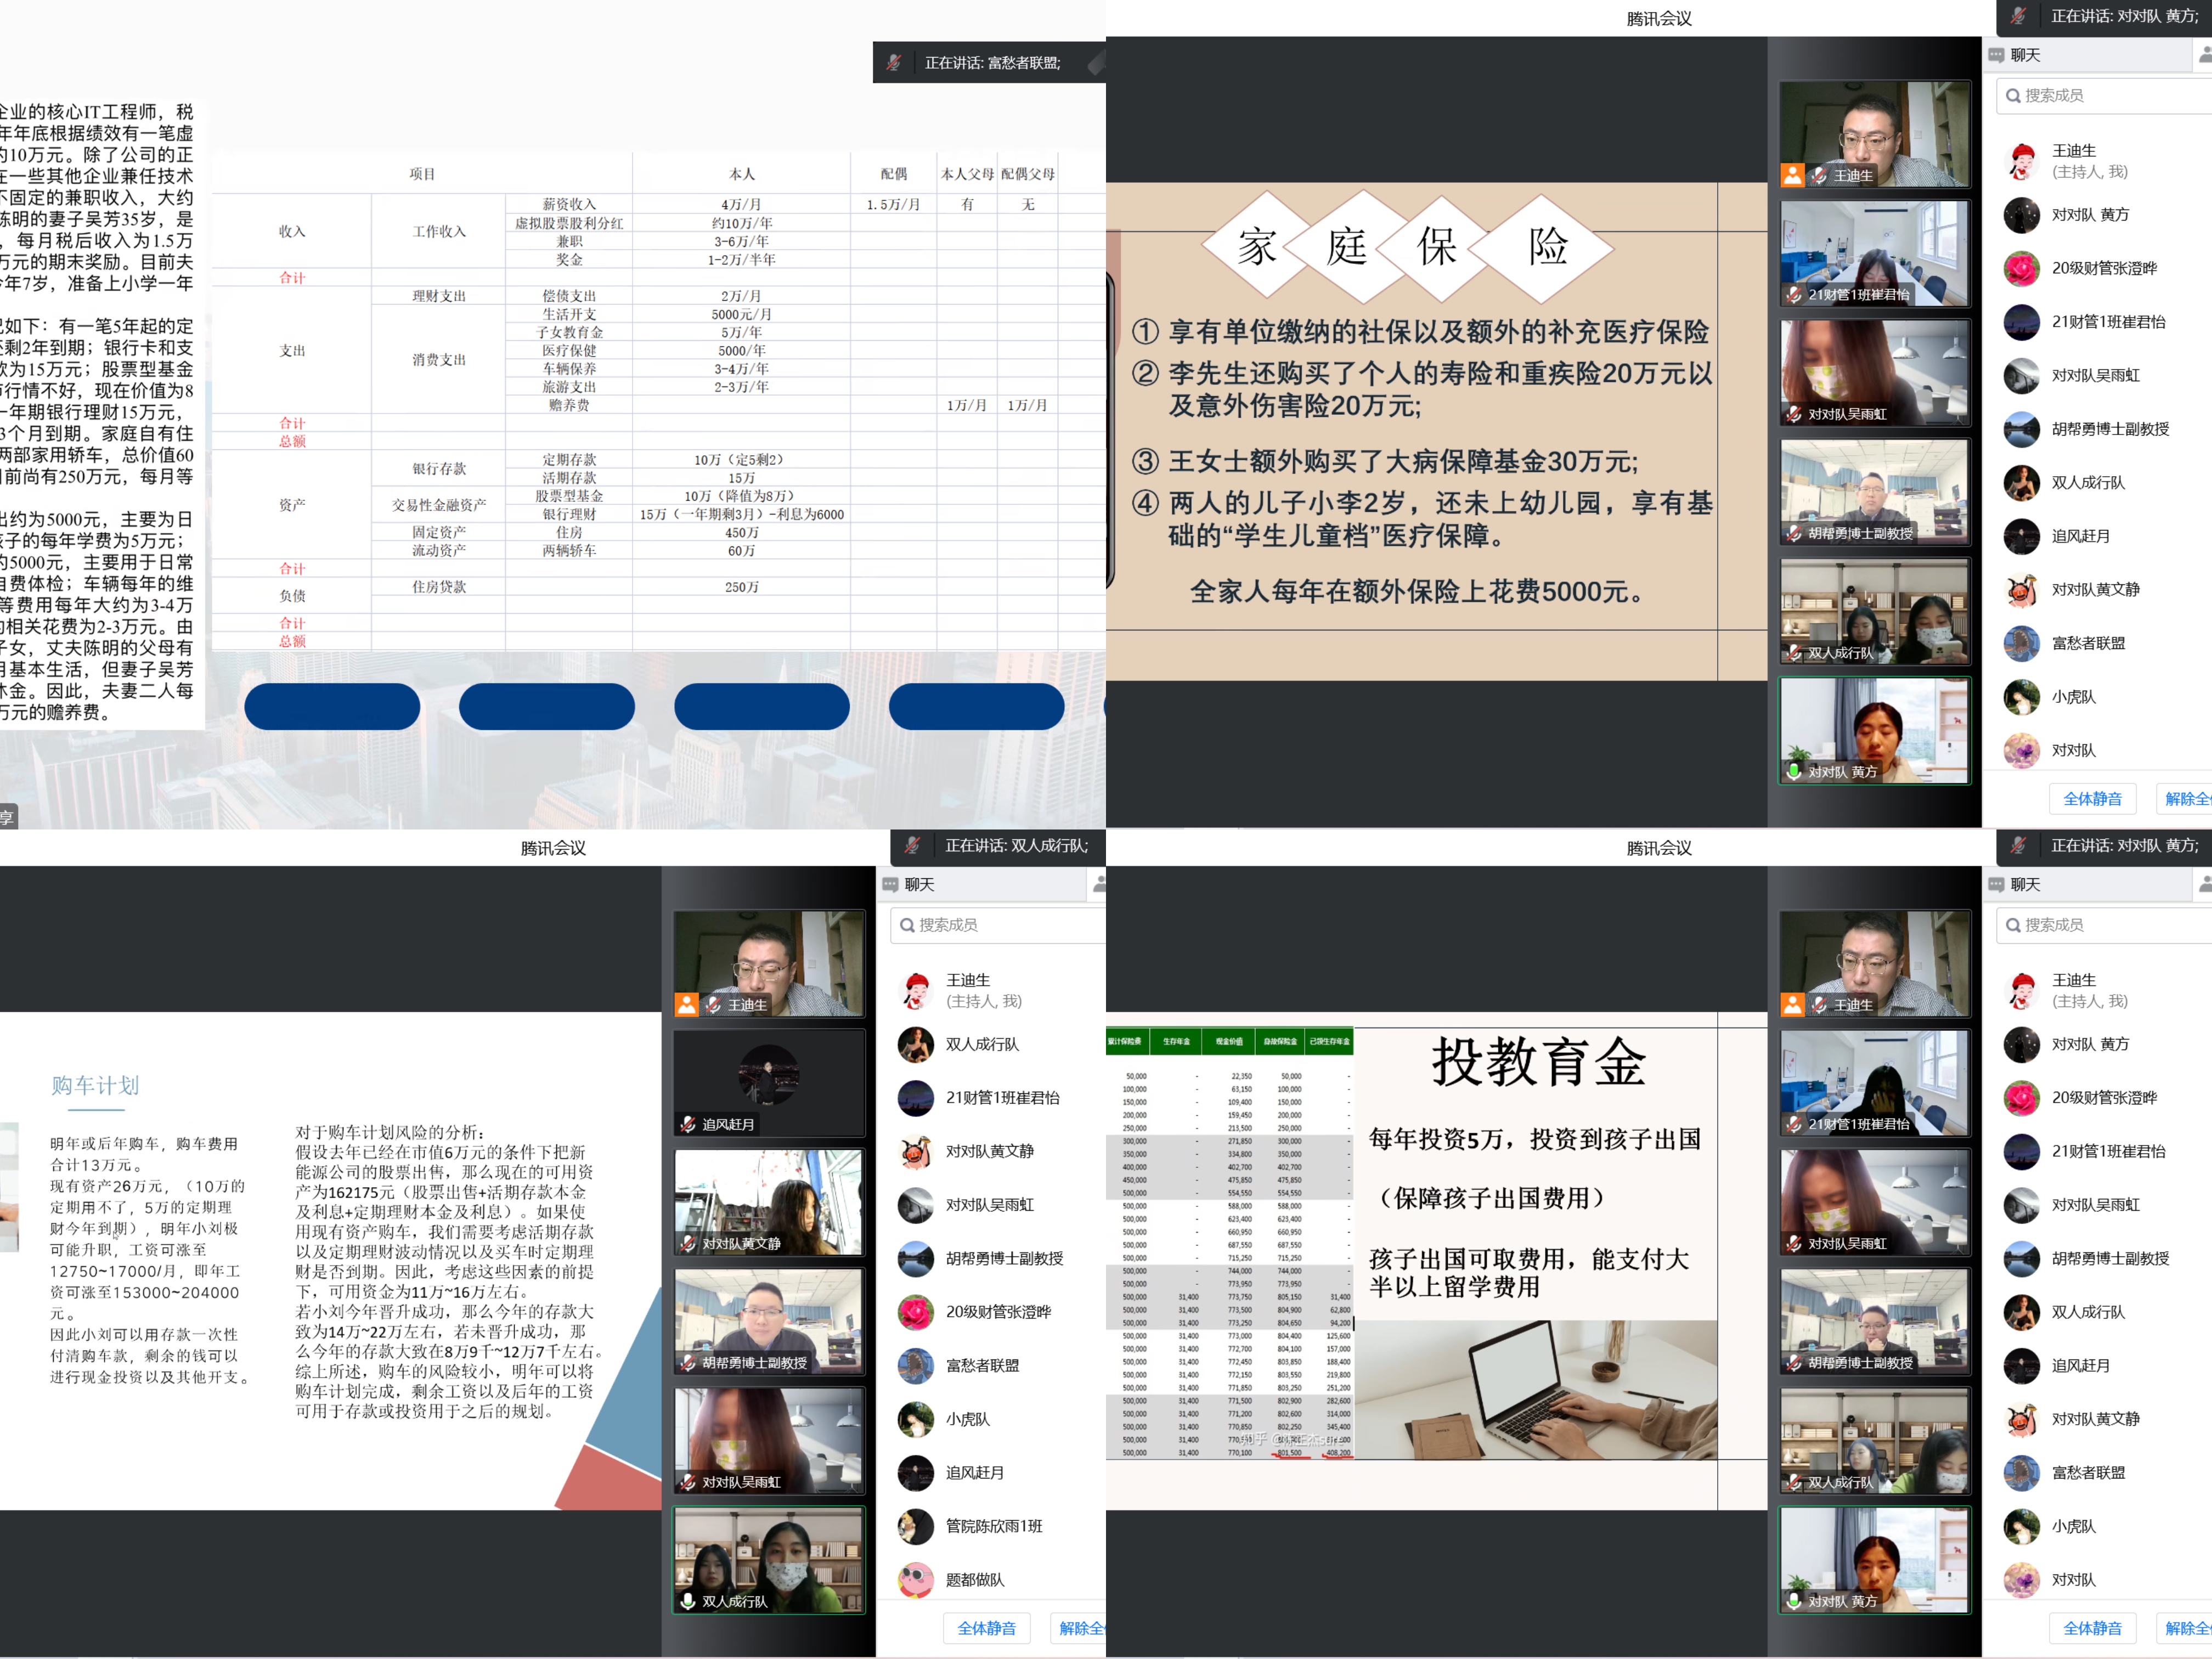Click green active mic on 双人成行队 video tile
Viewport: 2212px width, 1659px height.
pos(688,1601)
